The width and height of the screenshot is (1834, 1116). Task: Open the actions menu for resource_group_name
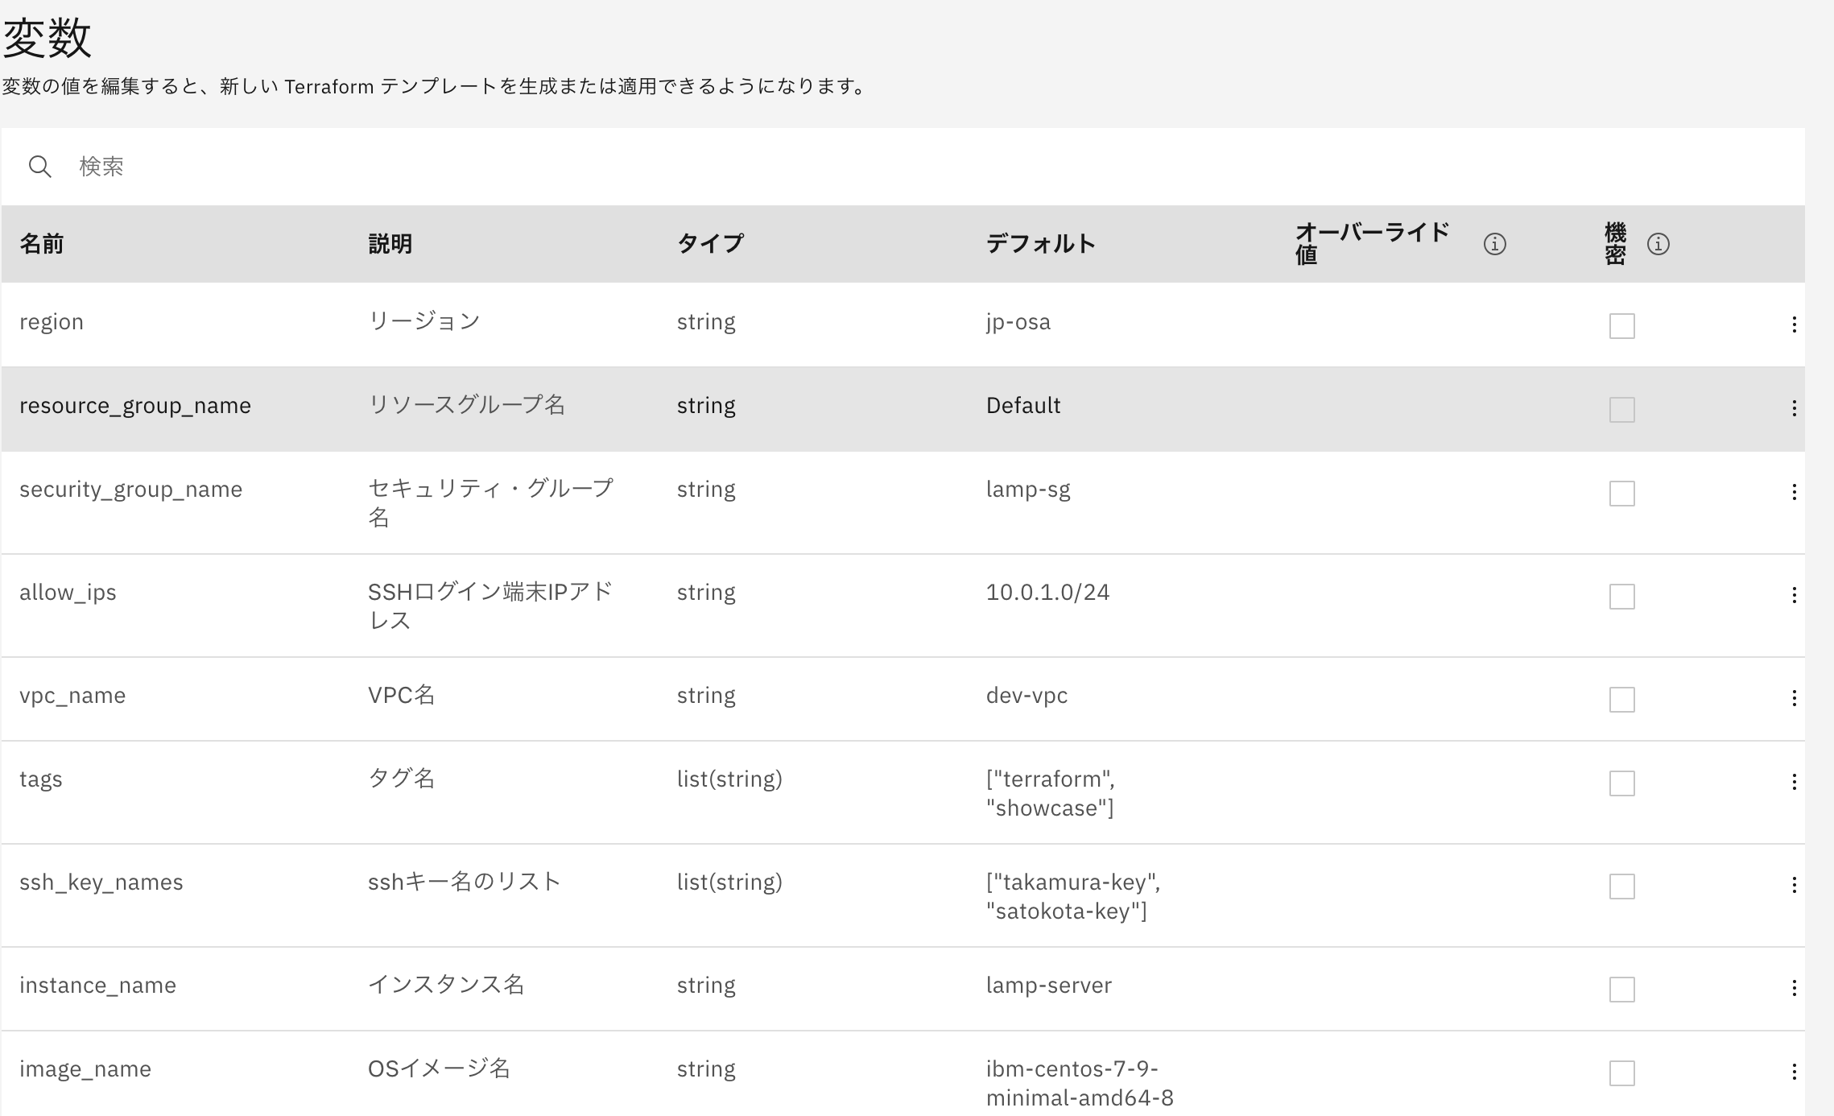pyautogui.click(x=1795, y=409)
